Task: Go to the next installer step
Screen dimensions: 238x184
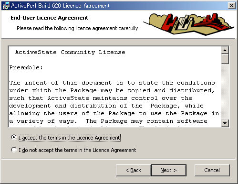Action: (x=169, y=170)
